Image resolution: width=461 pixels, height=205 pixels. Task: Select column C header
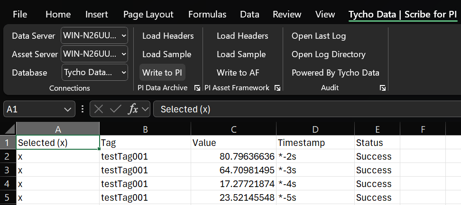(233, 129)
